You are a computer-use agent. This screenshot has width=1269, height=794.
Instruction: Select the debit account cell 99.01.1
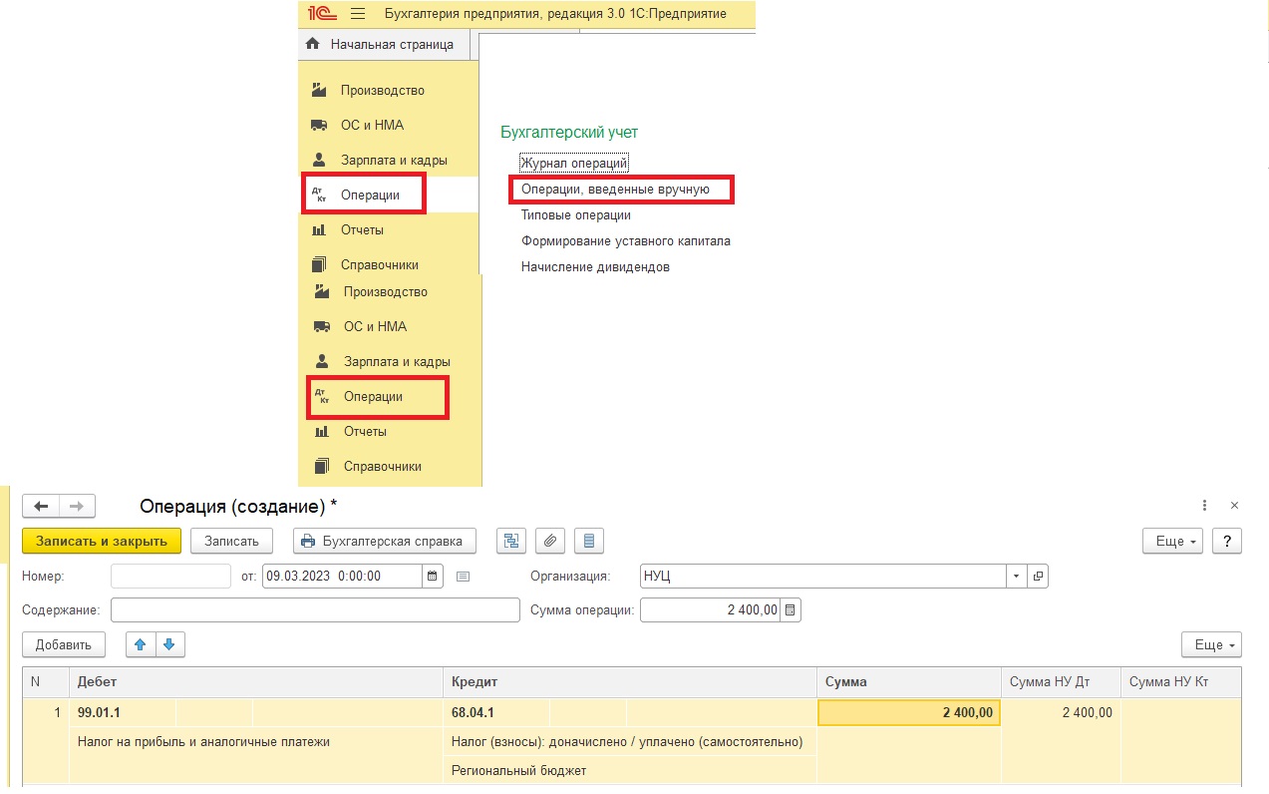point(123,712)
